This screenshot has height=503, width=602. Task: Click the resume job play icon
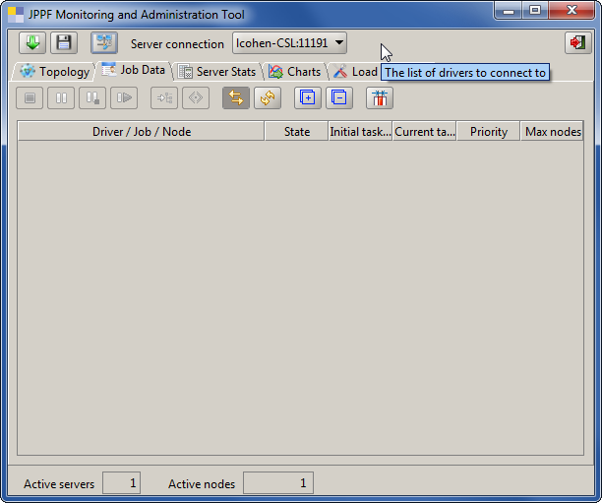[124, 98]
